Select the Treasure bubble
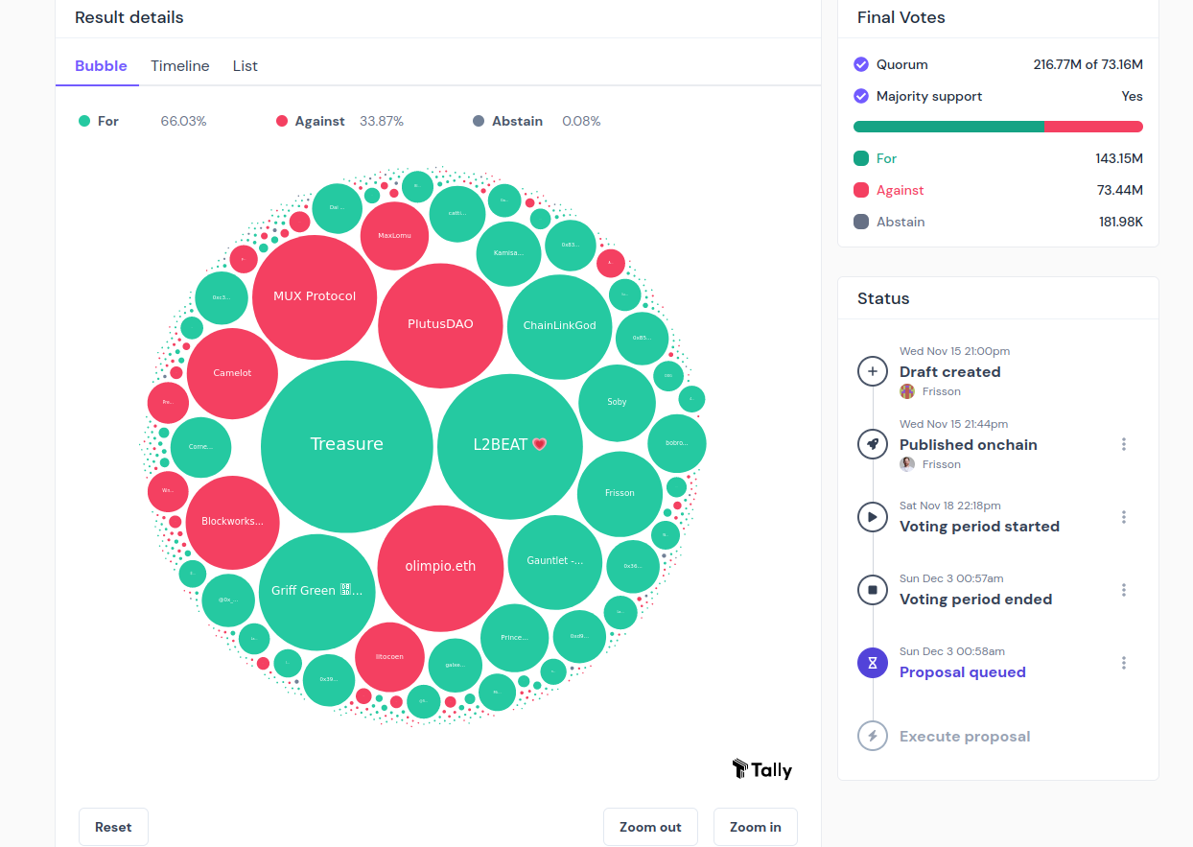Screen dimensions: 1193x847 (x=346, y=445)
